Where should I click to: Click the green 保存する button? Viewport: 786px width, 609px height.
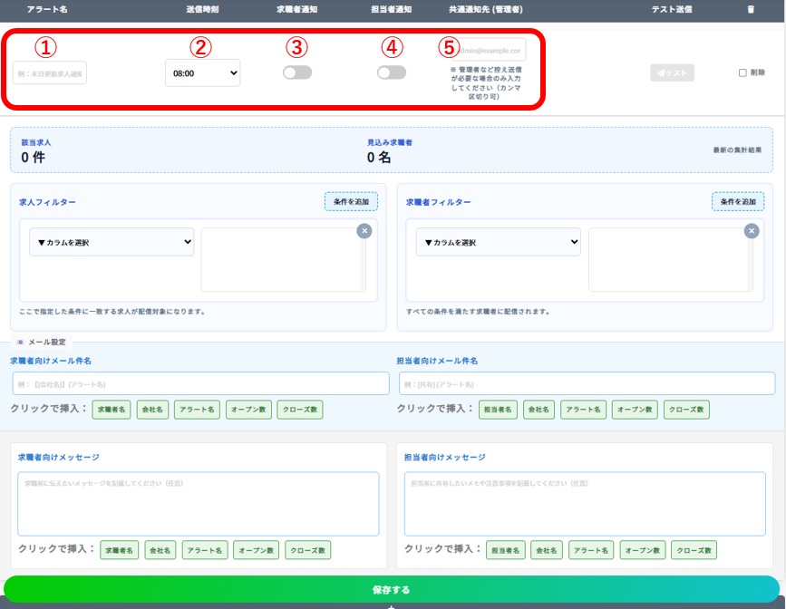click(x=392, y=589)
